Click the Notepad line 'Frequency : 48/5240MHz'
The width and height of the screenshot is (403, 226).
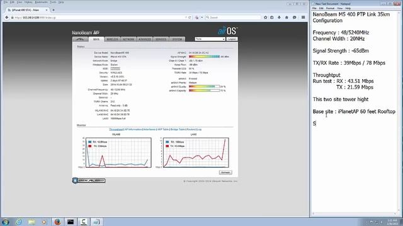[341, 33]
